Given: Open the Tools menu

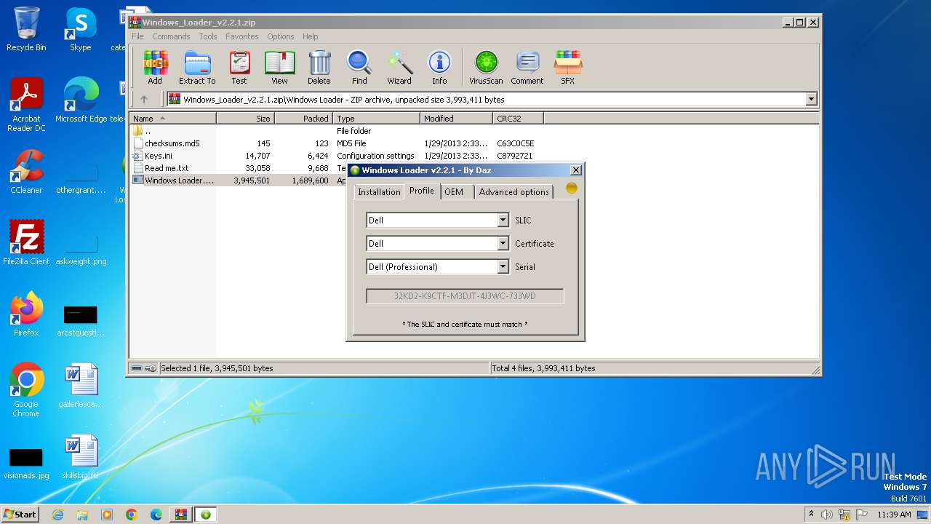Looking at the screenshot, I should (208, 36).
